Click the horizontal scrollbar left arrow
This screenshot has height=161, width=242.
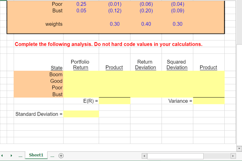coord(144,156)
